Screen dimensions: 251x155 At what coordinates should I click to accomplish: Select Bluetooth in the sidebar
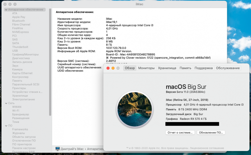click(x=18, y=21)
